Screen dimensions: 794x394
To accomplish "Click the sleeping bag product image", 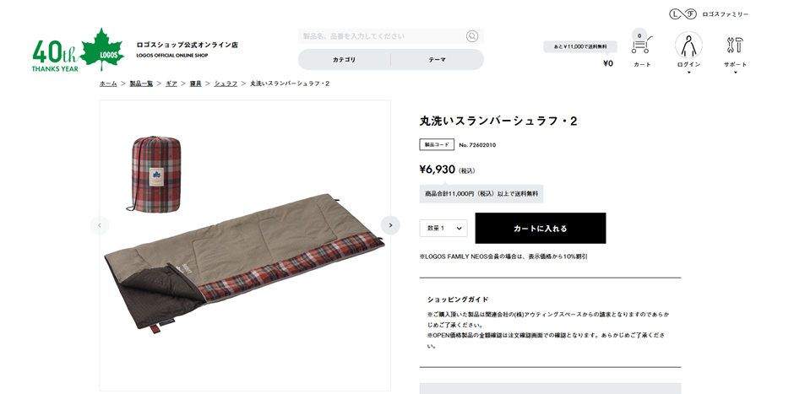I will pos(245,246).
